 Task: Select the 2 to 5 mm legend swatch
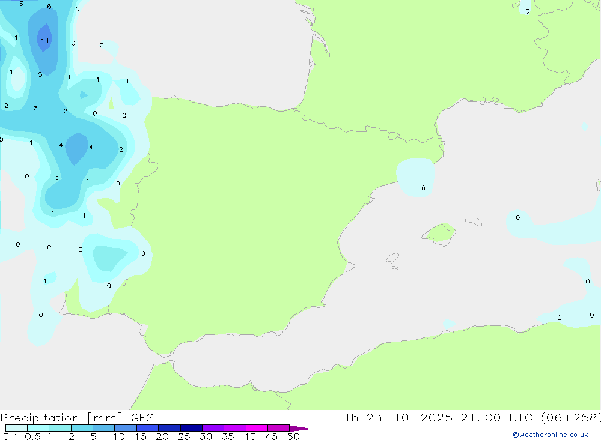82,428
